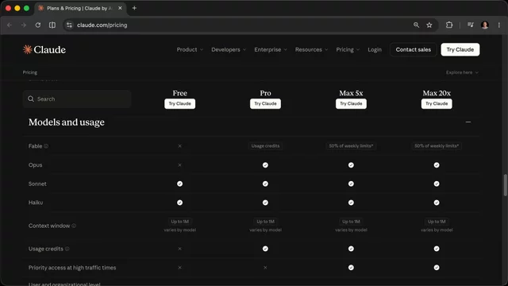Select the Plans & Pricing browser tab
This screenshot has height=286, width=508.
pos(80,8)
